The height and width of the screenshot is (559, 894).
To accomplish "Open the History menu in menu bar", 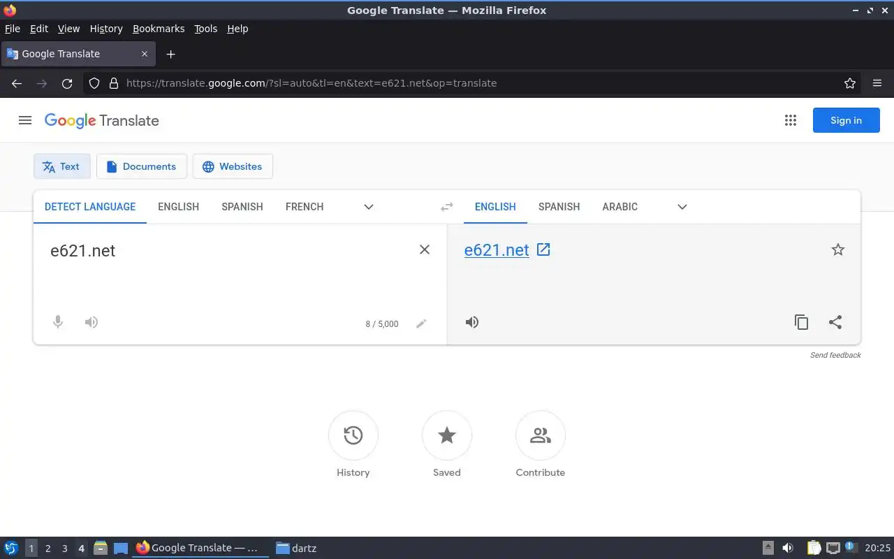I will (x=106, y=29).
